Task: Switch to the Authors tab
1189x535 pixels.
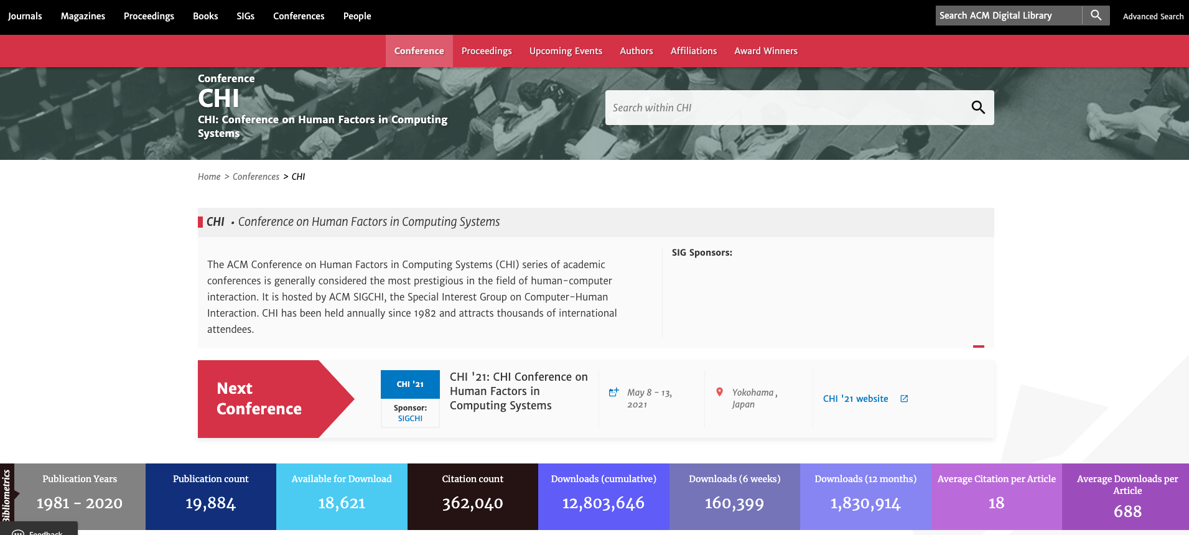Action: 636,51
